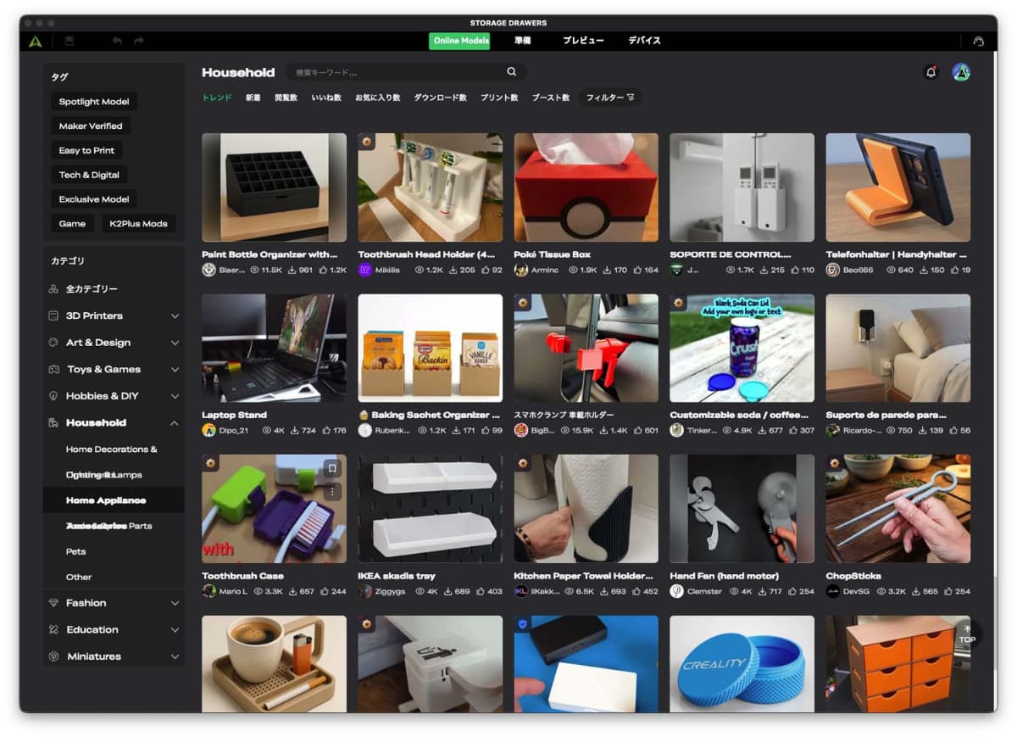Select the Game tag
The image size is (1017, 737).
coord(72,224)
